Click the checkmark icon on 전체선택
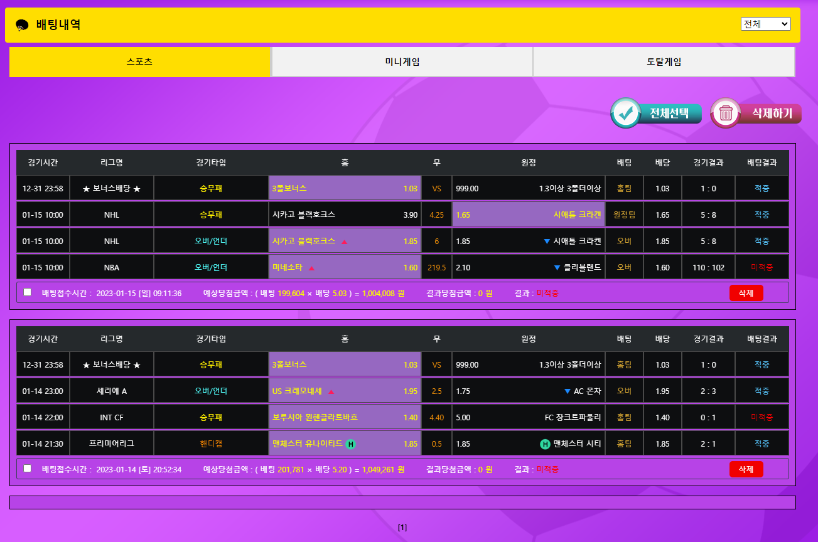The width and height of the screenshot is (818, 542). pos(625,113)
